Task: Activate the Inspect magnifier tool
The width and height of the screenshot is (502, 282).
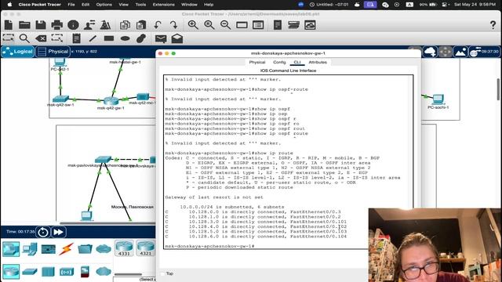Action: pos(24,38)
